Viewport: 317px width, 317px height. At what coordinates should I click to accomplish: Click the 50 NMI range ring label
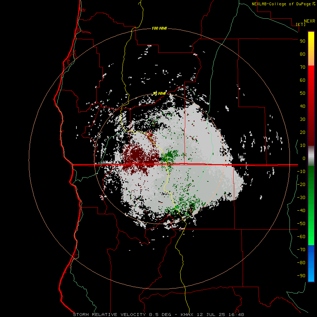[159, 93]
